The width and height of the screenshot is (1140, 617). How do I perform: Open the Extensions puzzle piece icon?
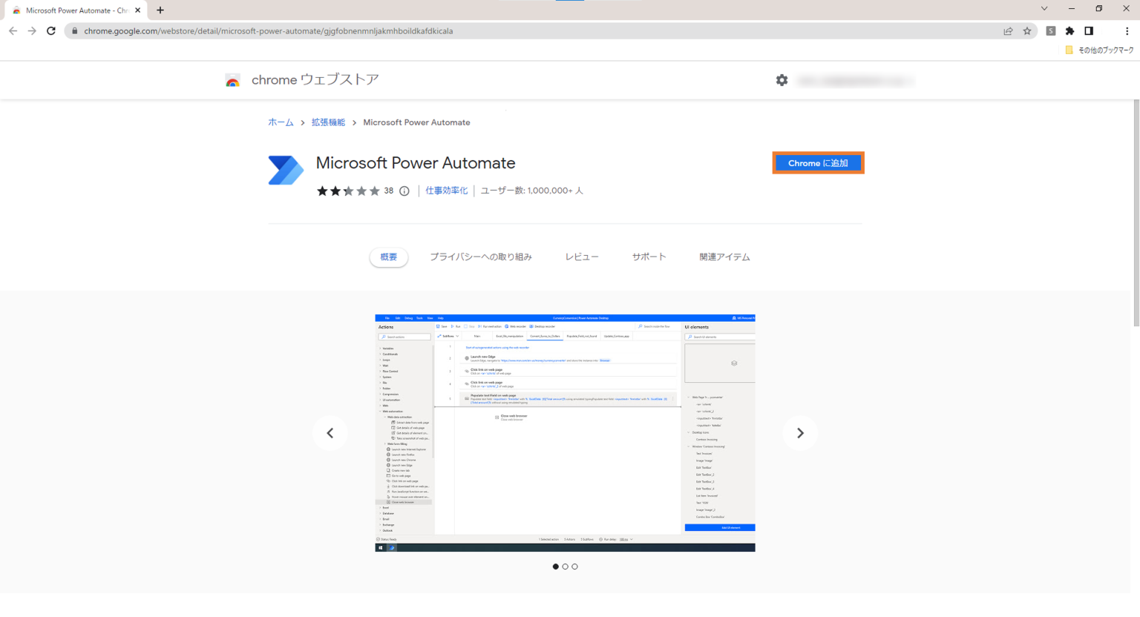[x=1069, y=31]
